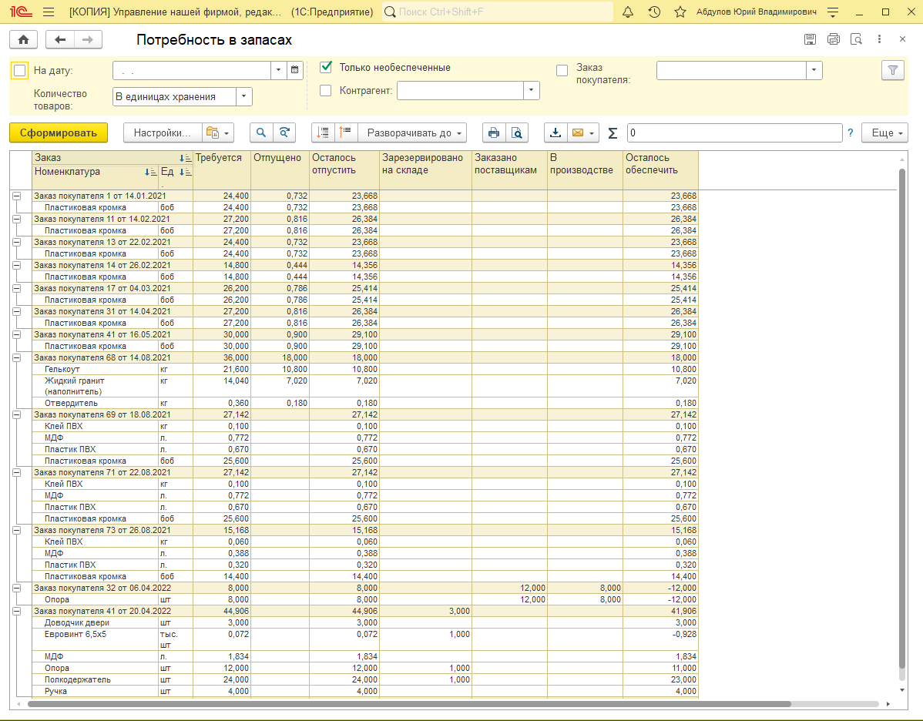
Task: Navigate forward with right arrow
Action: point(88,39)
